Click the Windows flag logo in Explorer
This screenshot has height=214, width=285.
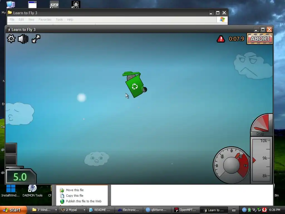tap(222, 20)
